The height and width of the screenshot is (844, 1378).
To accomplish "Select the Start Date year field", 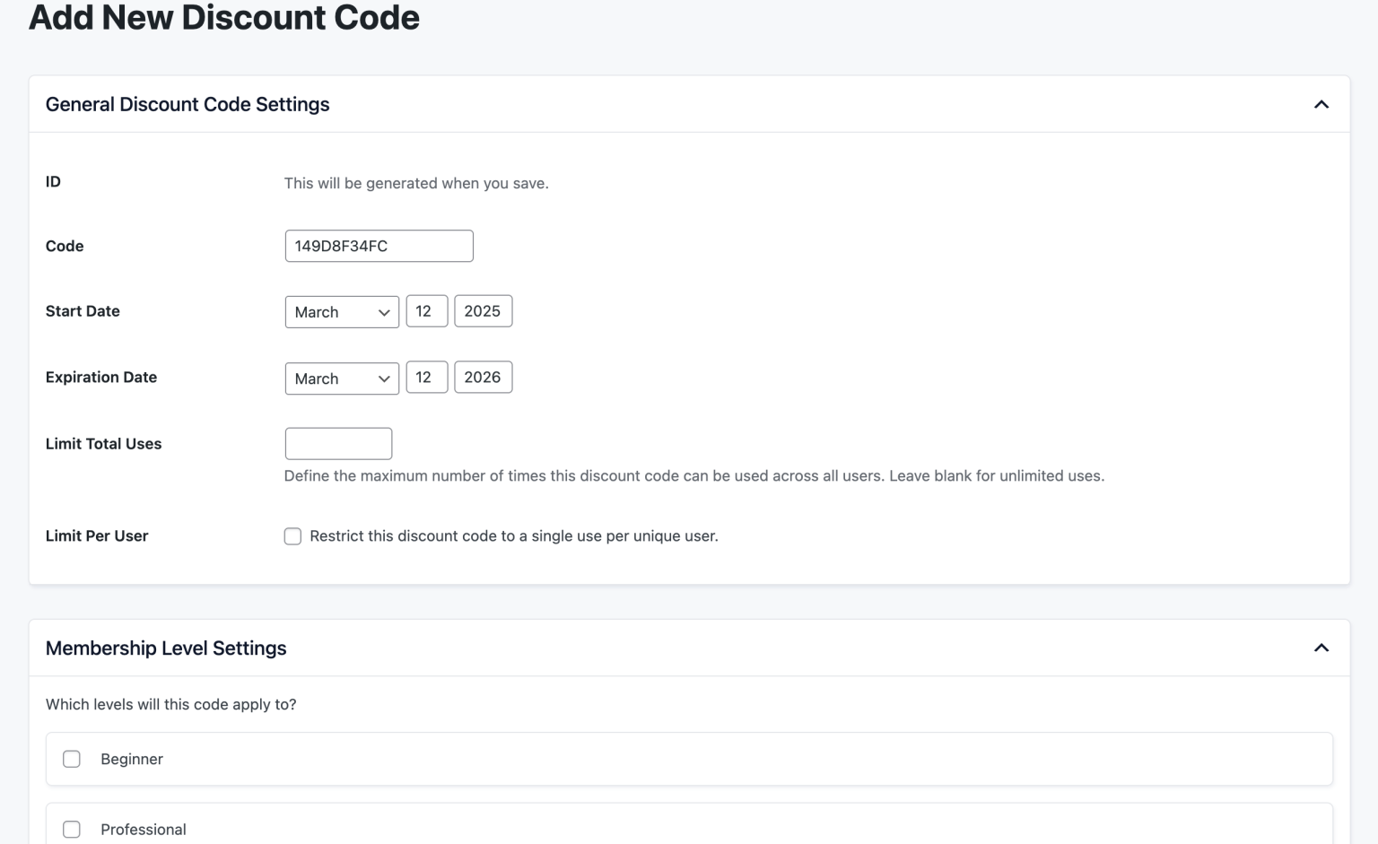I will [483, 311].
